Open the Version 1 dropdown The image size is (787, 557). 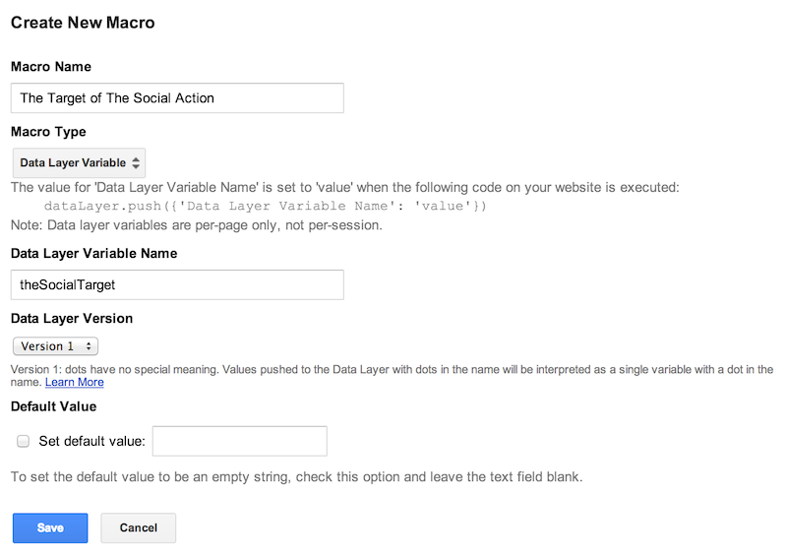pyautogui.click(x=55, y=346)
